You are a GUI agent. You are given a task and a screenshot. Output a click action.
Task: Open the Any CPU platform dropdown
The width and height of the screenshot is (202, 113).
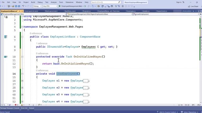(x=50, y=6)
